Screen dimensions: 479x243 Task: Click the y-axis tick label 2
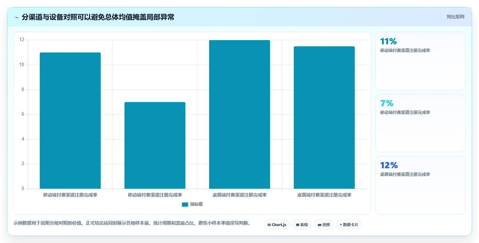coord(23,164)
